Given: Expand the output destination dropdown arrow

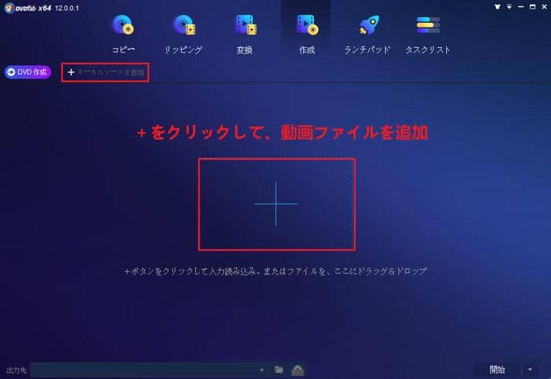Looking at the screenshot, I should coord(261,370).
